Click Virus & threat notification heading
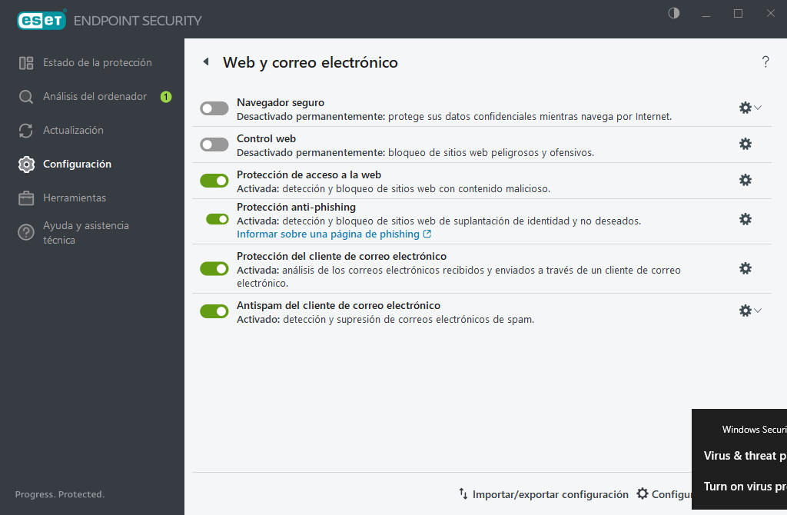This screenshot has height=515, width=787. point(745,456)
